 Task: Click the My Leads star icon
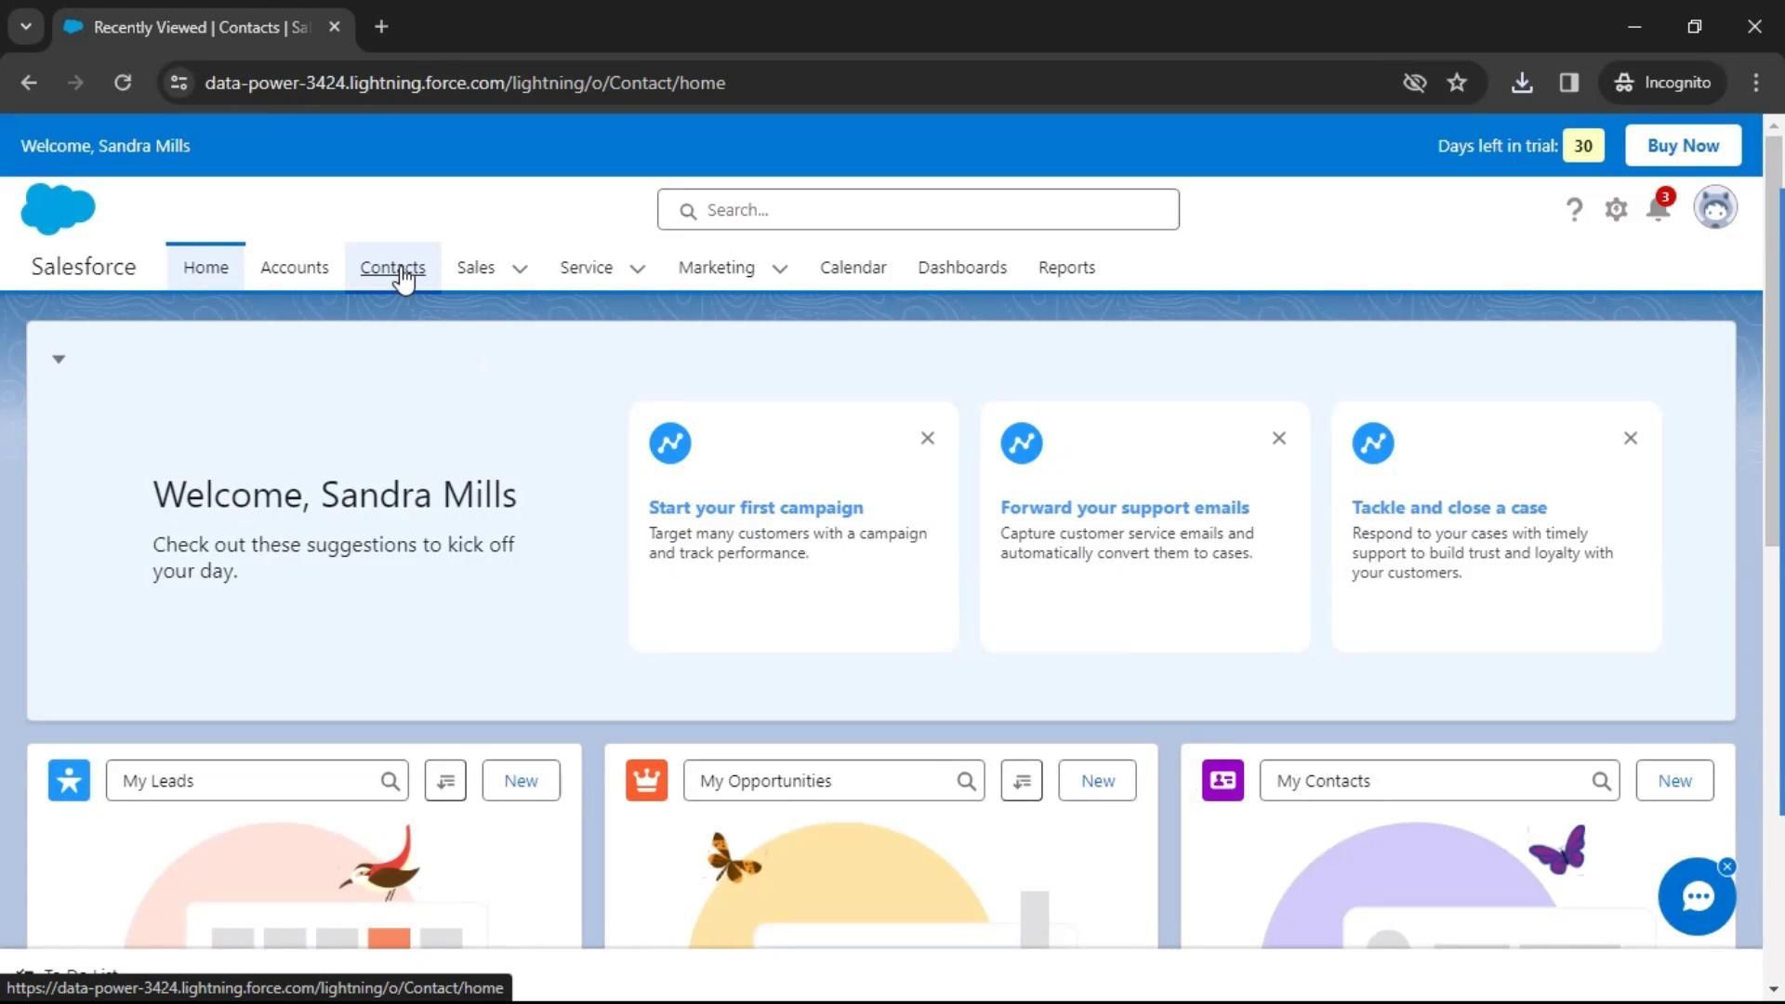pyautogui.click(x=69, y=781)
